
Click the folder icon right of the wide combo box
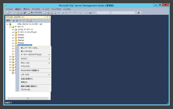tap(138, 13)
